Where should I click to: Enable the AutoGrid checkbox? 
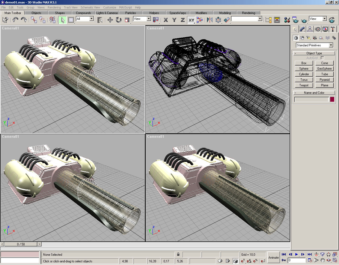[322, 58]
